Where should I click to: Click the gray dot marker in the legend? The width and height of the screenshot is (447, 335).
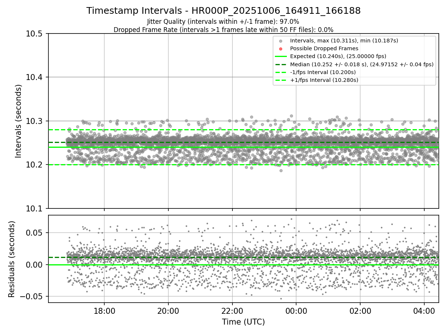[281, 41]
